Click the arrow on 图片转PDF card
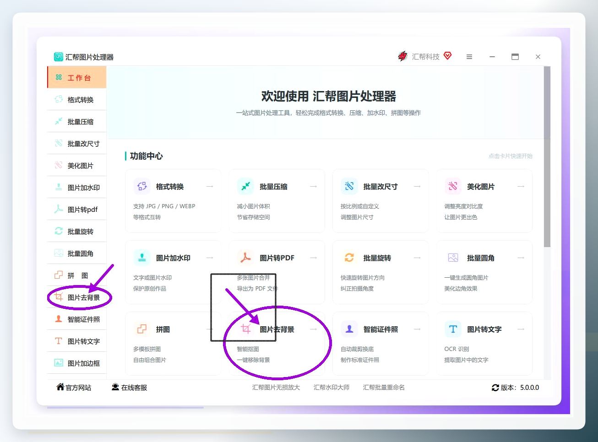The height and width of the screenshot is (442, 598). coord(314,258)
